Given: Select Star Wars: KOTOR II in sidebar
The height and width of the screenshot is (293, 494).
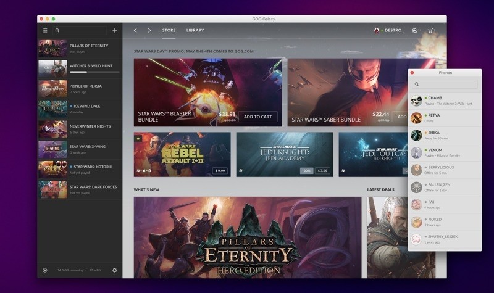Looking at the screenshot, I should [80, 169].
